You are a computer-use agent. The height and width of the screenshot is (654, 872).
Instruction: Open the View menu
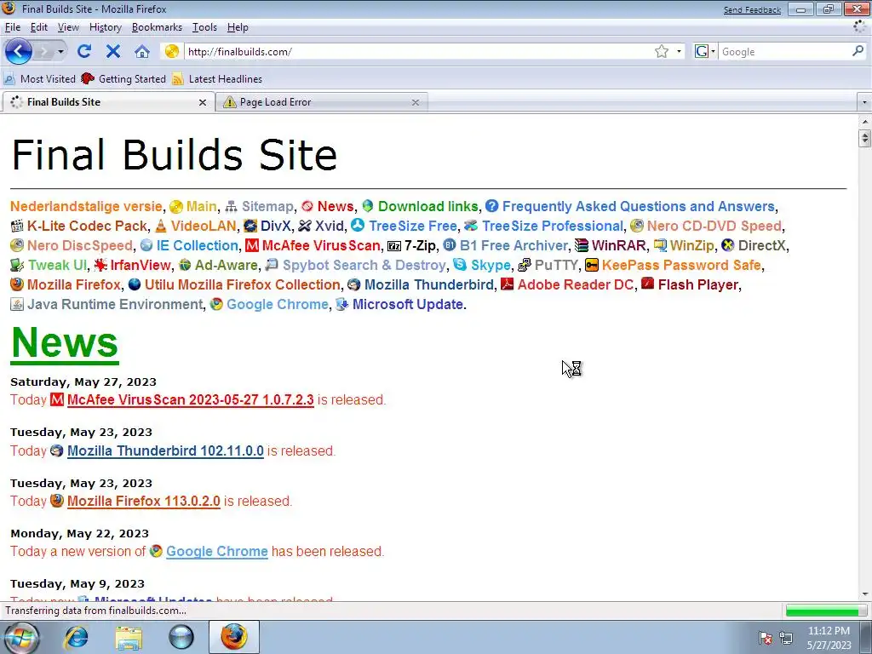(x=68, y=27)
